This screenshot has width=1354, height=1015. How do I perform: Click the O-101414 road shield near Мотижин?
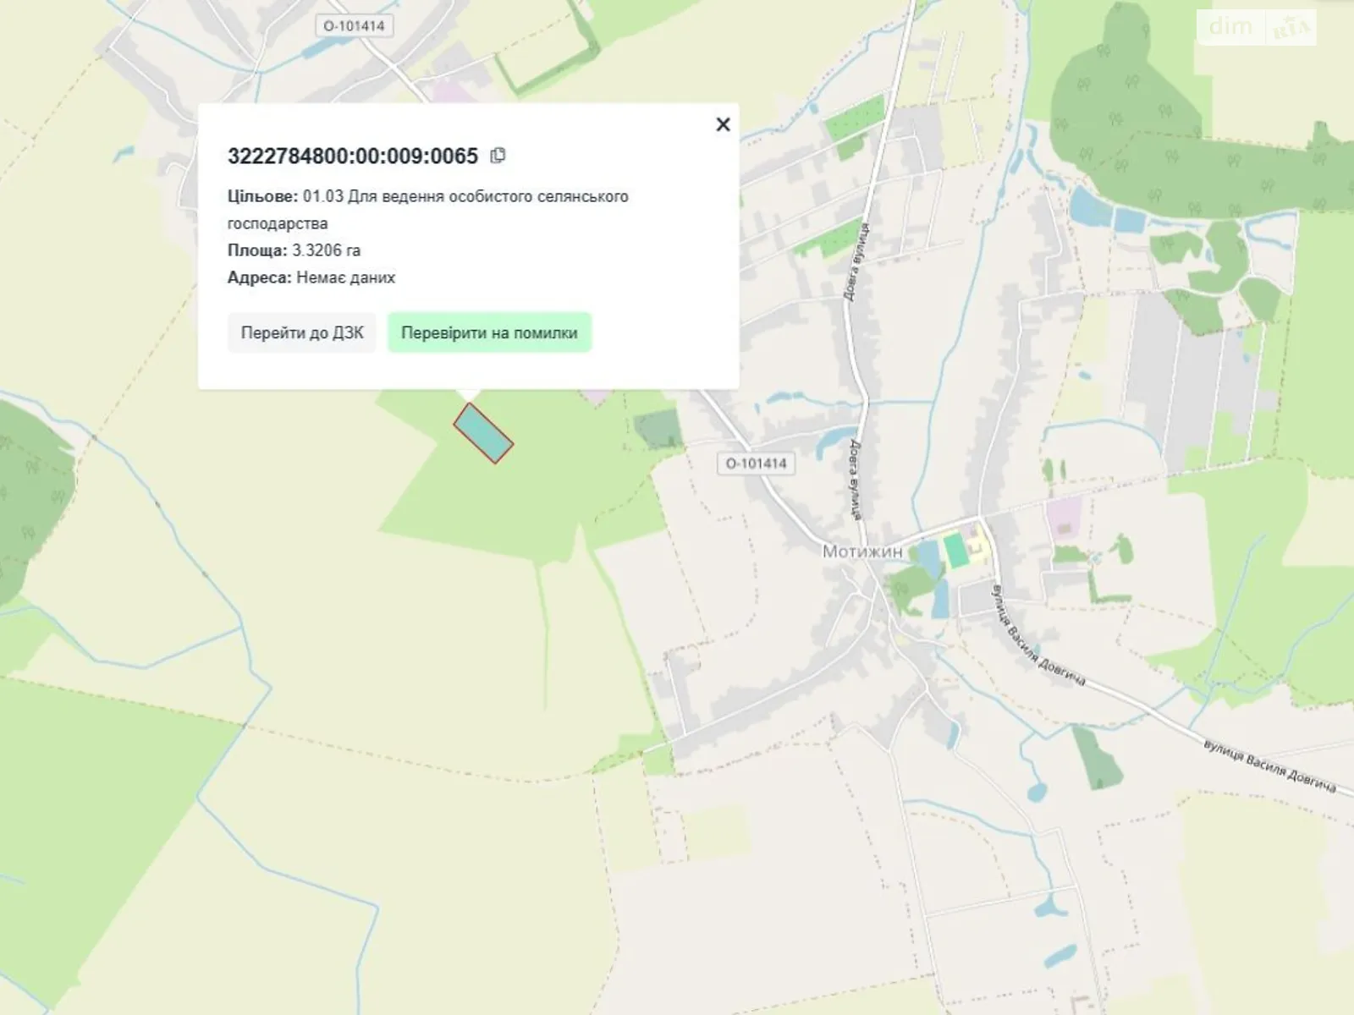click(x=756, y=464)
